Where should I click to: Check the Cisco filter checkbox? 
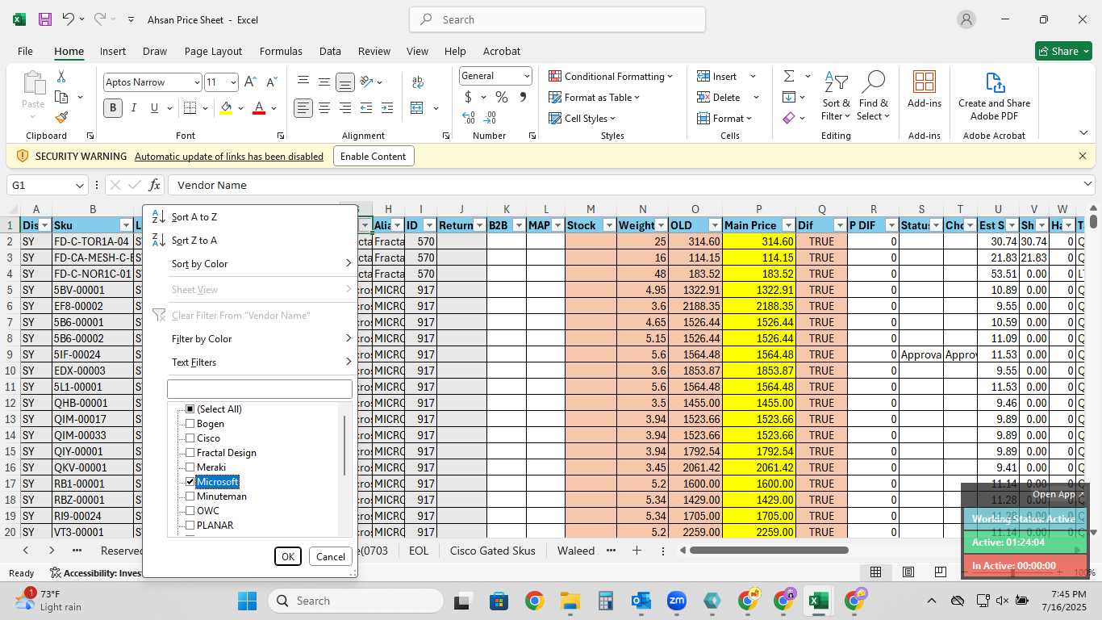(190, 438)
